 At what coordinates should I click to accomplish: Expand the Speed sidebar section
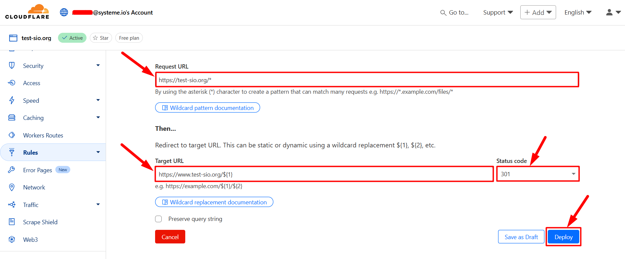(98, 100)
